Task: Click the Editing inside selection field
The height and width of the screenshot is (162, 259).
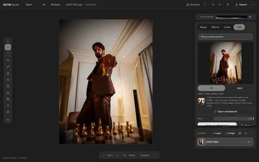Action: tap(225, 37)
